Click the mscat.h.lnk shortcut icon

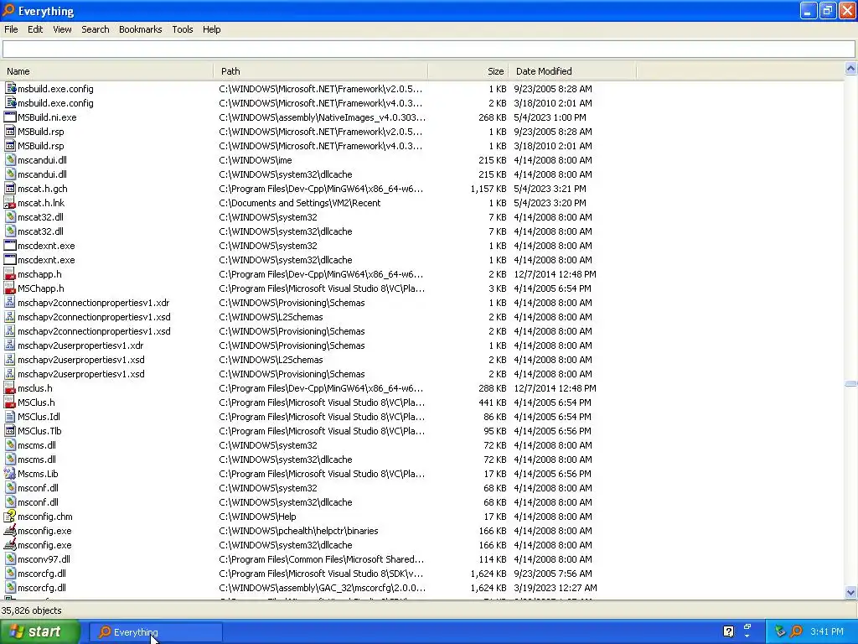coord(10,203)
